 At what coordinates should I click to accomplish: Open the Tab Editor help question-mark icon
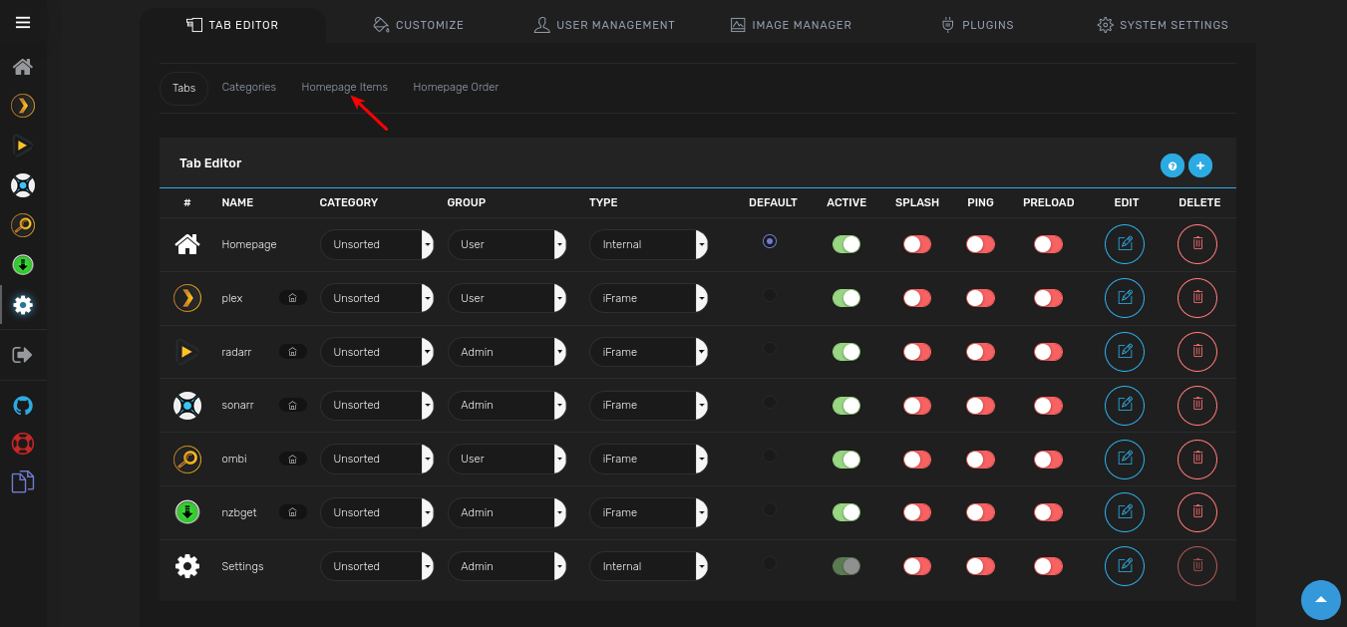1172,164
